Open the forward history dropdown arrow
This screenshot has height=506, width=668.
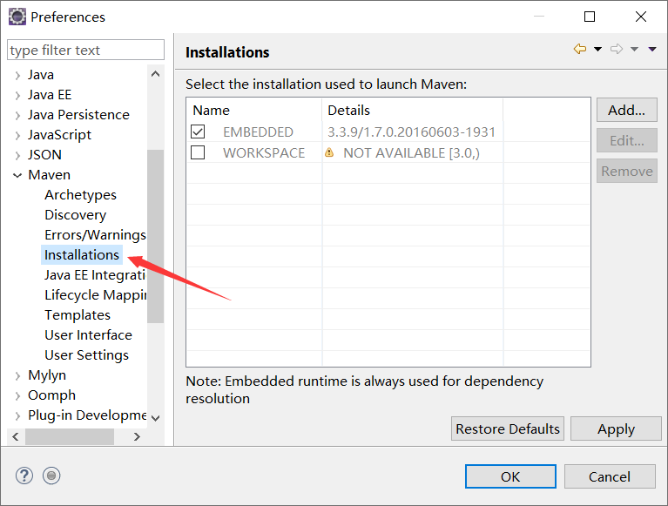[634, 49]
